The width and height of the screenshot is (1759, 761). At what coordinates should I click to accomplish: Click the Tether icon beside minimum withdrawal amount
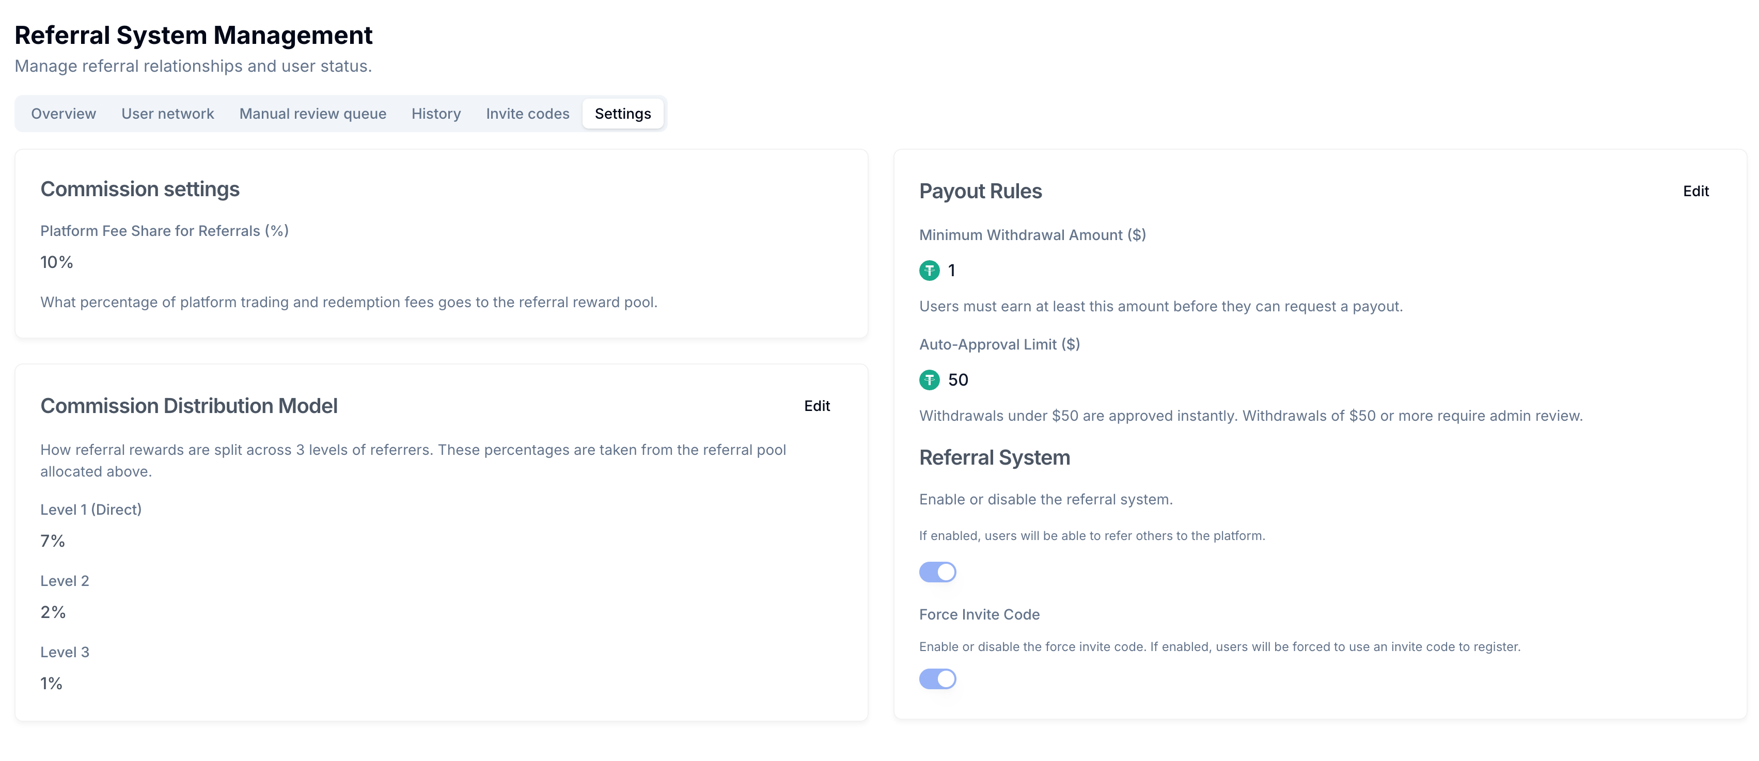929,271
